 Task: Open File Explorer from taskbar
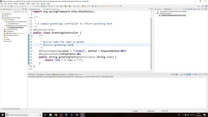51,115
